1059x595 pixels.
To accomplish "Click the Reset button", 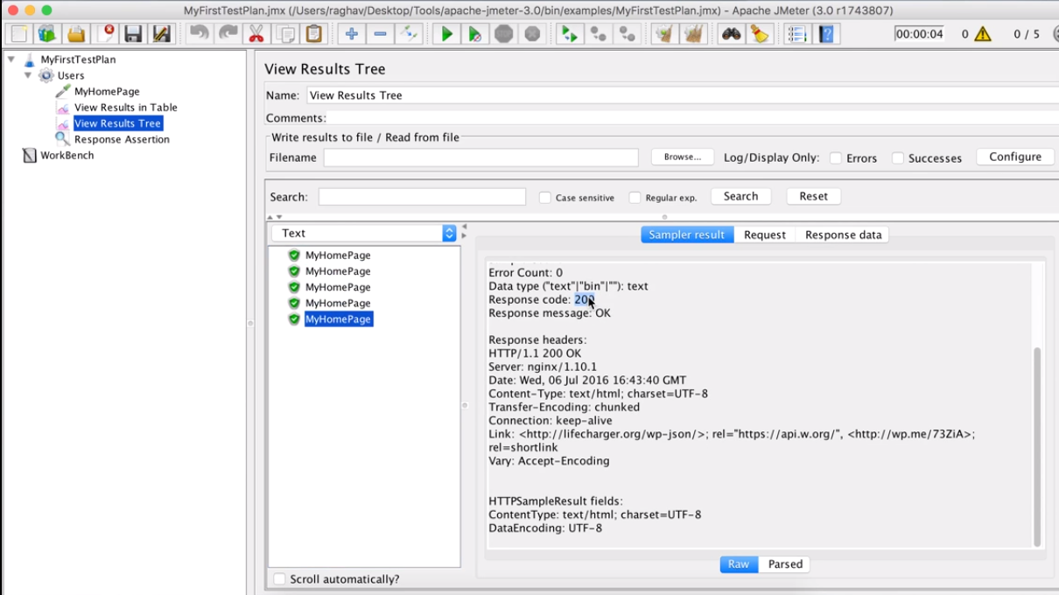I will coord(813,197).
